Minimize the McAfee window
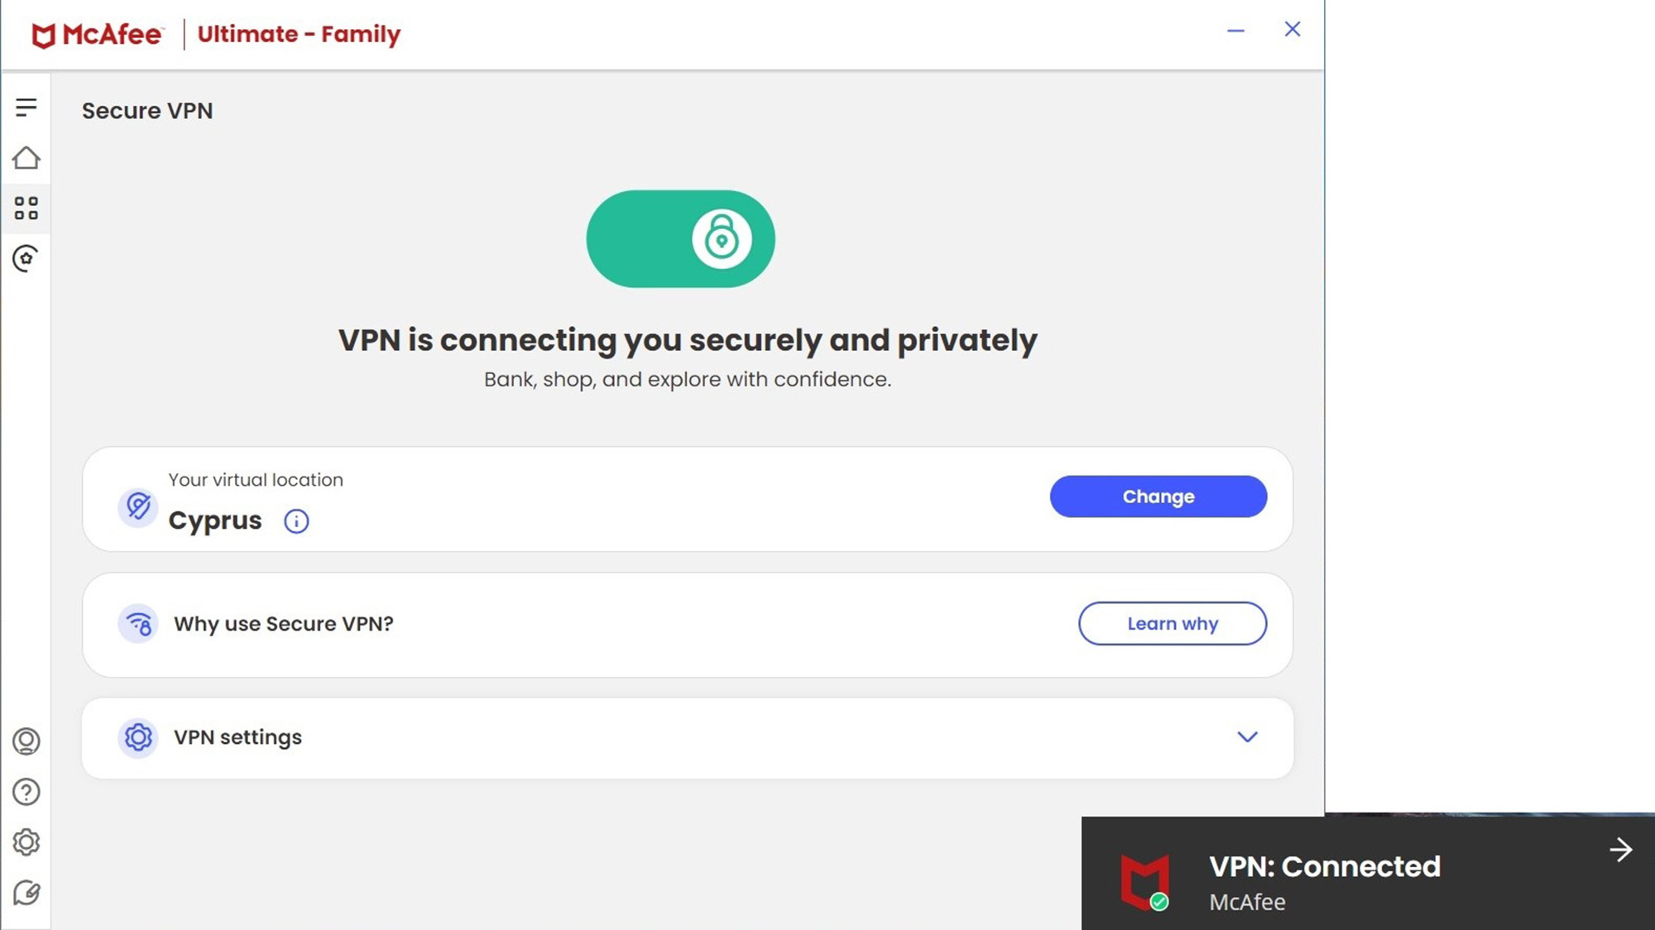 (x=1235, y=31)
